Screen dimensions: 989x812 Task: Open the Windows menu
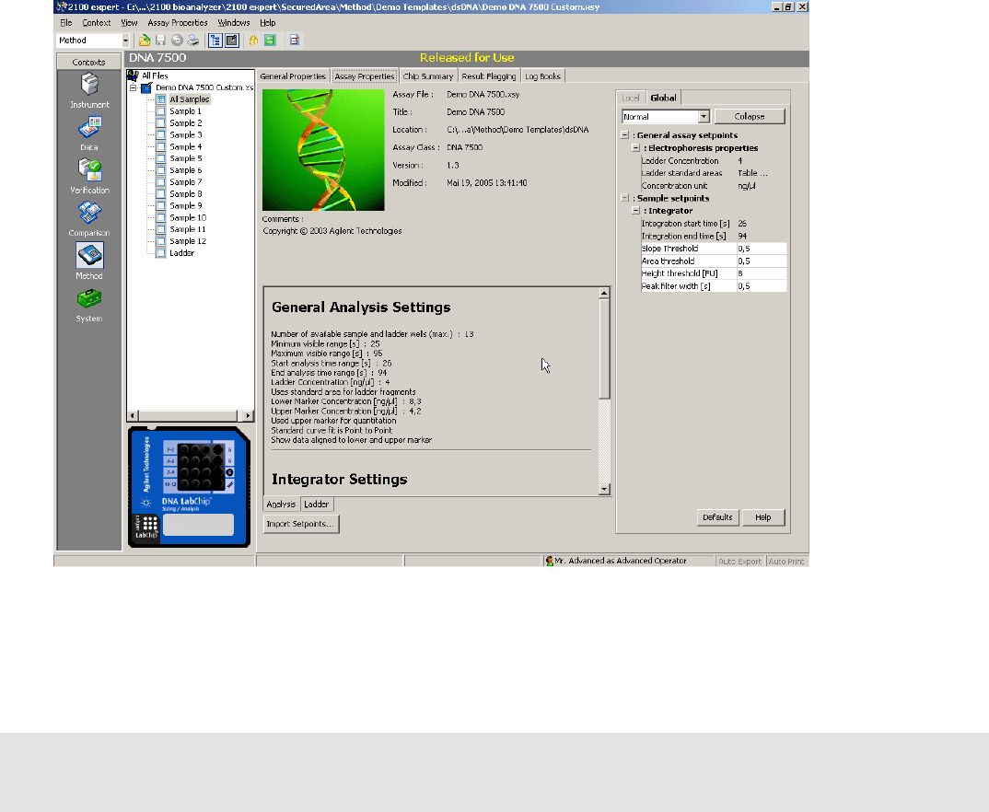(x=234, y=23)
